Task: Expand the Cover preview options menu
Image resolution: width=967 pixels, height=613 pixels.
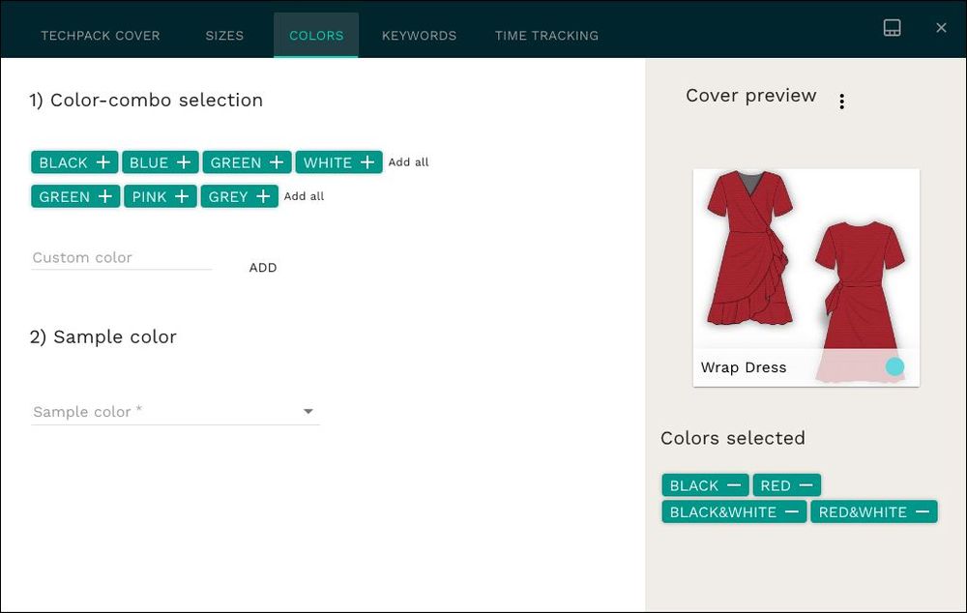Action: click(x=841, y=100)
